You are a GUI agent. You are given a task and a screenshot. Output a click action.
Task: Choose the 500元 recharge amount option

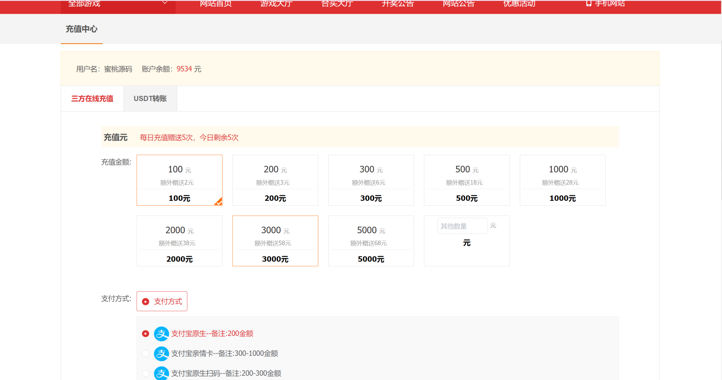pyautogui.click(x=467, y=180)
